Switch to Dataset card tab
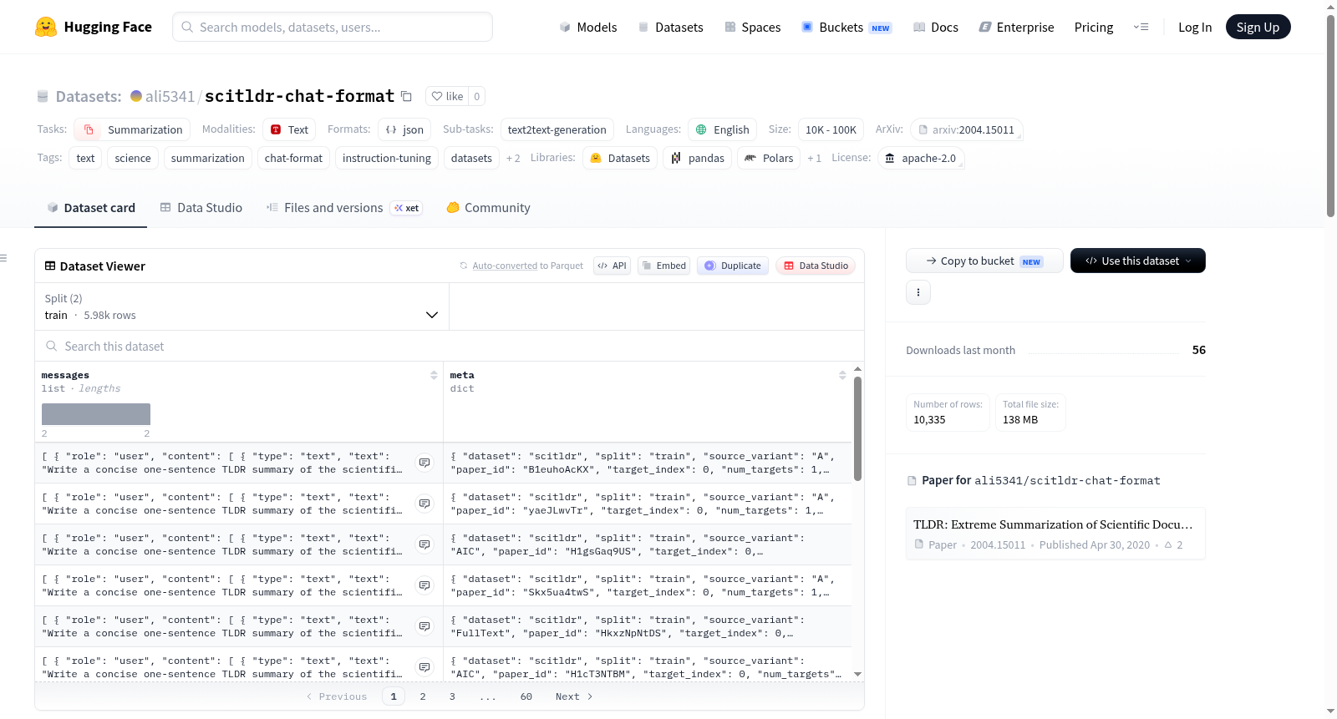Image resolution: width=1337 pixels, height=719 pixels. (x=91, y=208)
